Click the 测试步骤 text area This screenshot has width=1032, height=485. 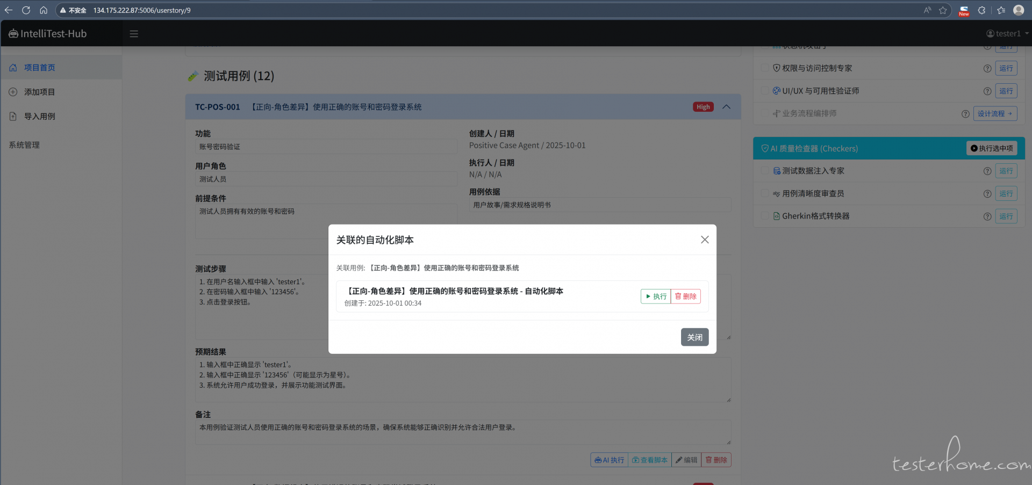pyautogui.click(x=258, y=317)
